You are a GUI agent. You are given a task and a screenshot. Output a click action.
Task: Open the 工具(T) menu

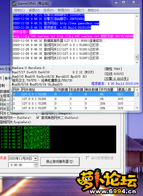click(79, 10)
